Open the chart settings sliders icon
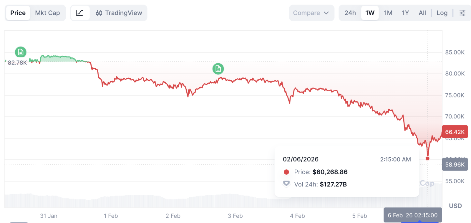 pyautogui.click(x=462, y=13)
